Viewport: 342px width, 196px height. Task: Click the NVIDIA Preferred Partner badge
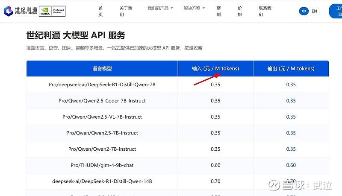(x=52, y=12)
